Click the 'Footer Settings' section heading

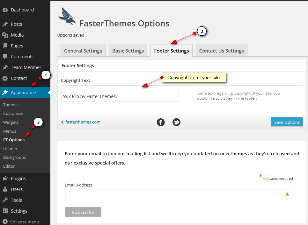point(78,66)
